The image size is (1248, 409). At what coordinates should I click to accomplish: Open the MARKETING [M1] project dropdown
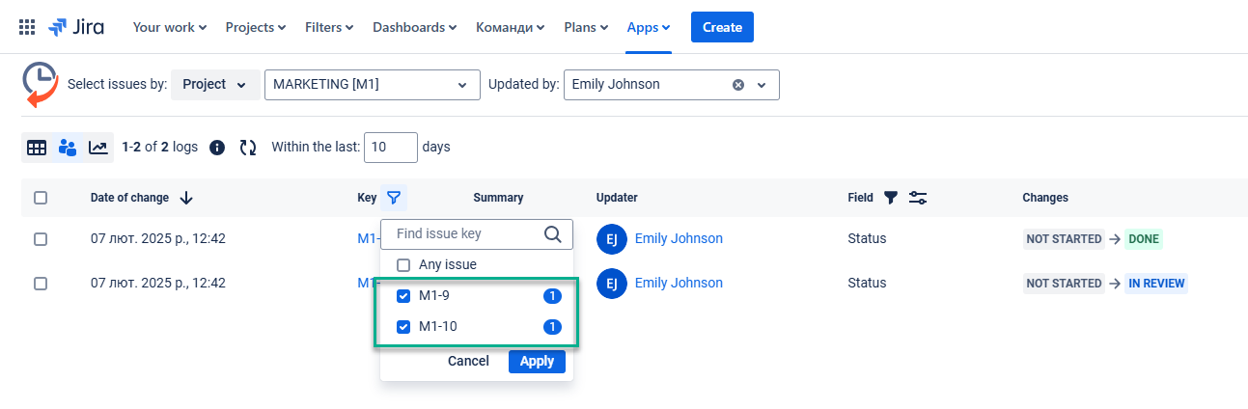[372, 85]
